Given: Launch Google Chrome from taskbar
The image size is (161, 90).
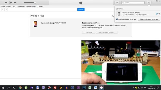Looking at the screenshot, I should coord(20,88).
